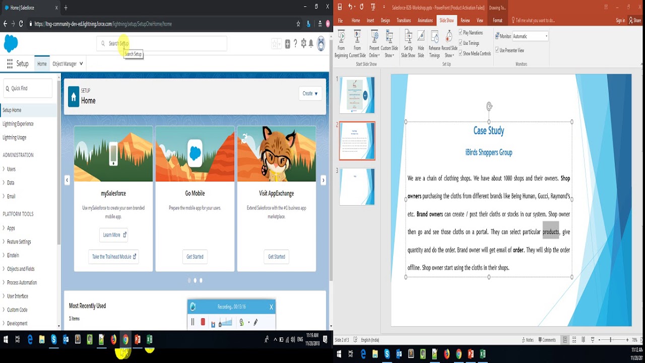Open Present Online dropdown
Screen dimensions: 645x363
[x=374, y=44]
